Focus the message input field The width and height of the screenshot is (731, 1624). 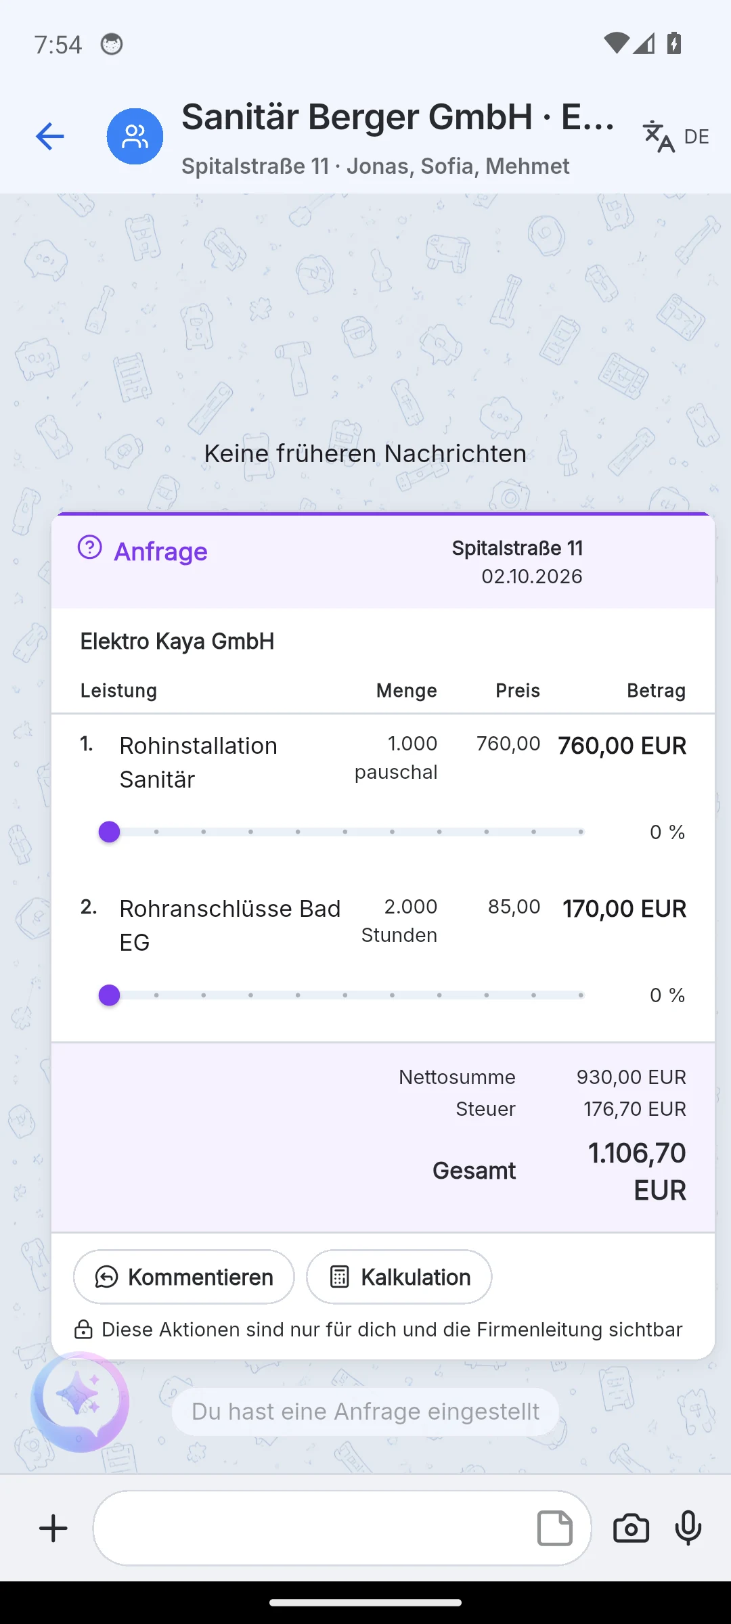342,1528
